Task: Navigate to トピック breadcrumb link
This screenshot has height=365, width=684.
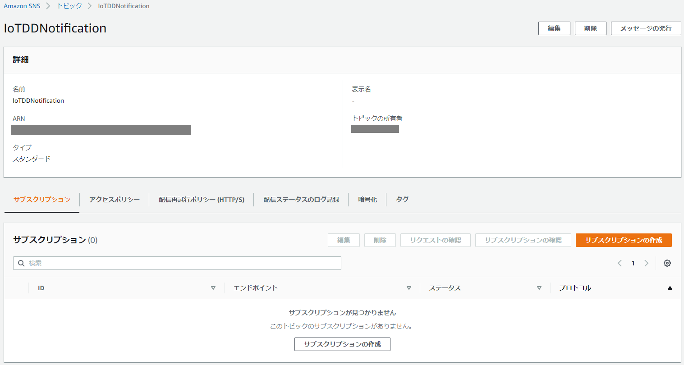Action: pos(69,6)
